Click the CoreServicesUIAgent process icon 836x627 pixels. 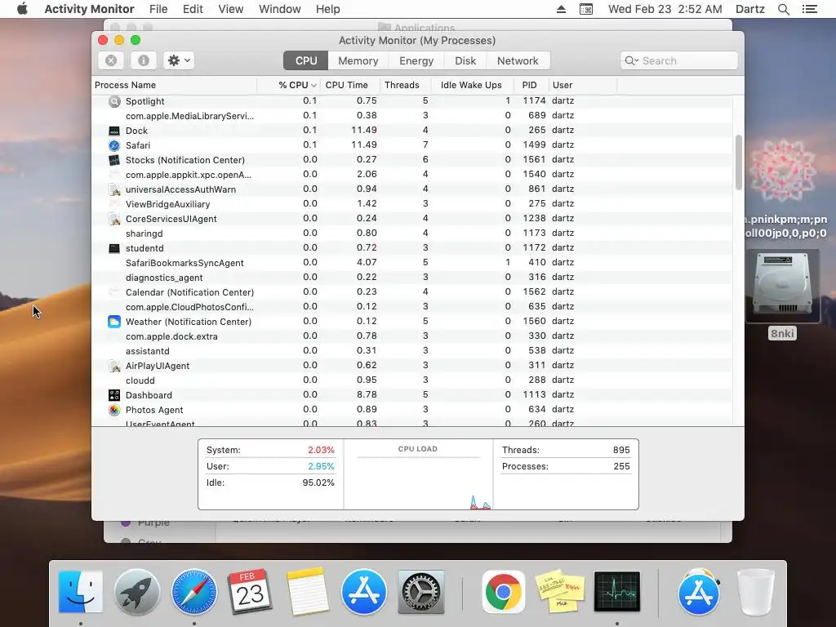click(x=114, y=219)
